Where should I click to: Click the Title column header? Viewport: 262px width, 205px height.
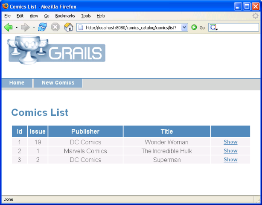tap(167, 132)
